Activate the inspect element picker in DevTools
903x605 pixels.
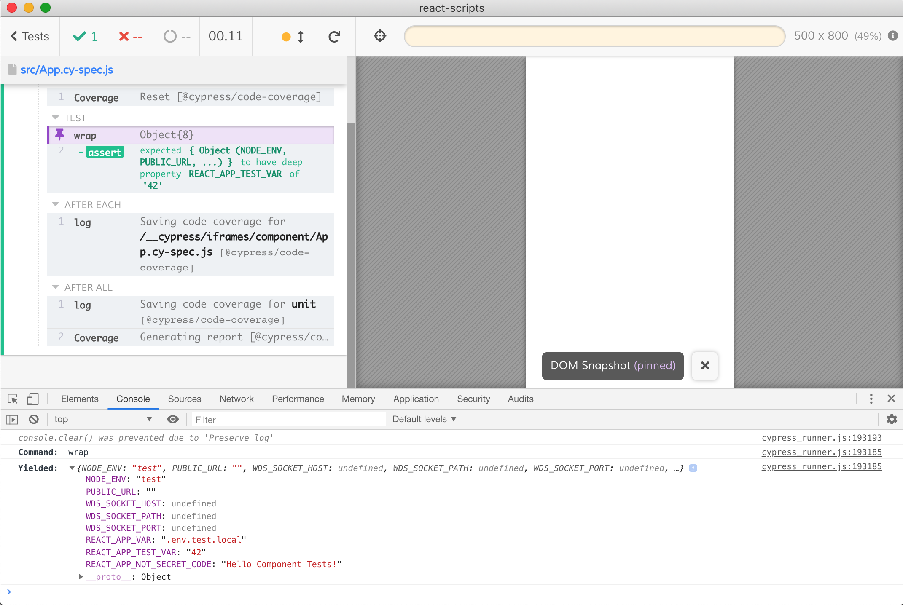(13, 399)
